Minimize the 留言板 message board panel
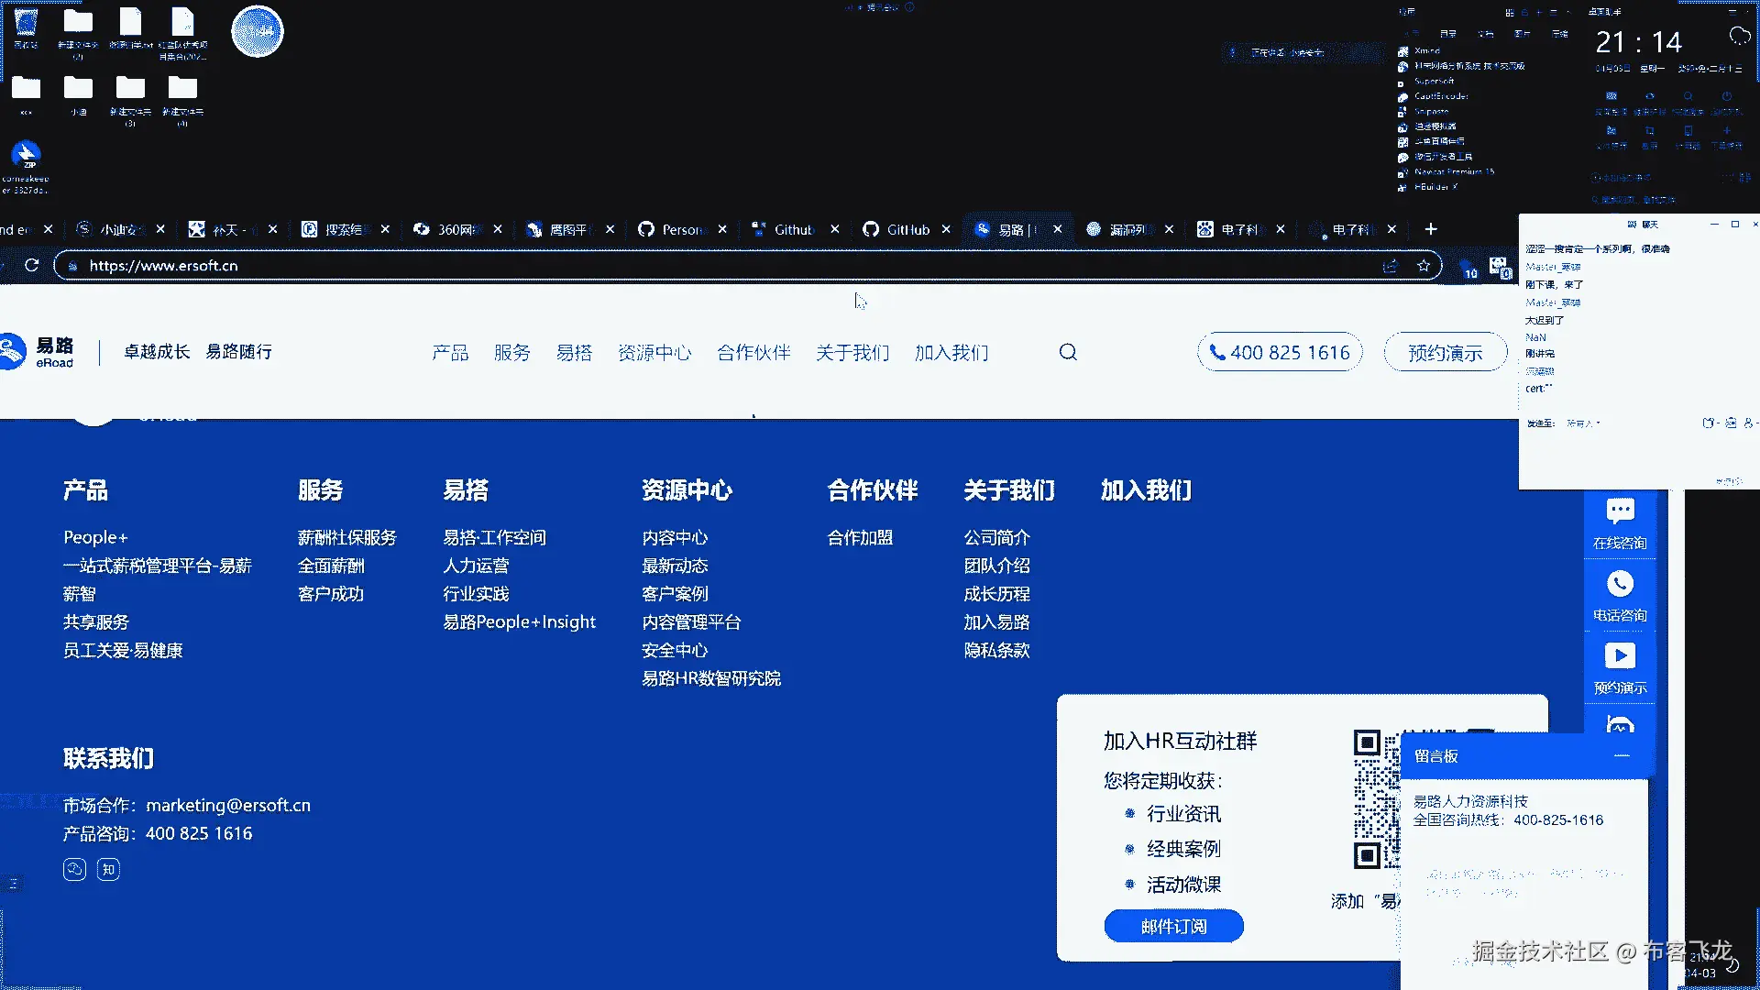Image resolution: width=1760 pixels, height=990 pixels. click(x=1622, y=756)
